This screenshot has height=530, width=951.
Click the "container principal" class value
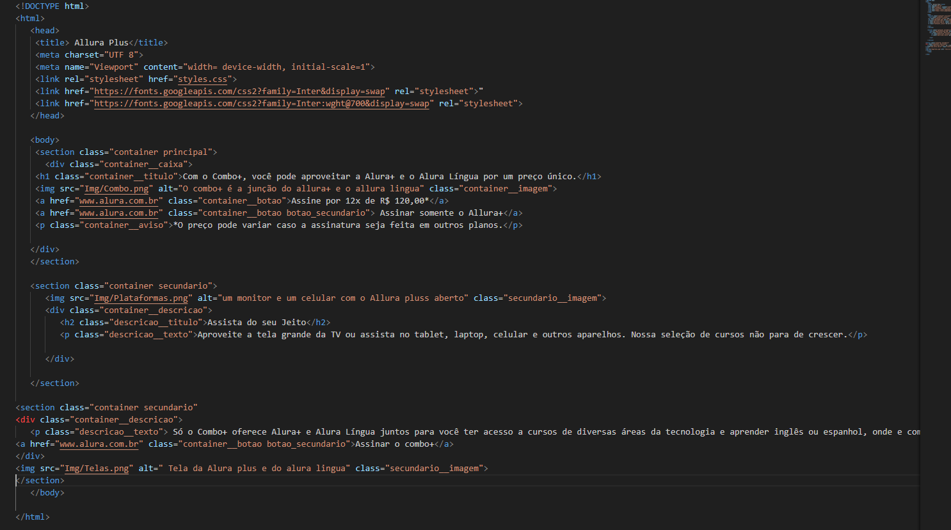click(x=161, y=152)
